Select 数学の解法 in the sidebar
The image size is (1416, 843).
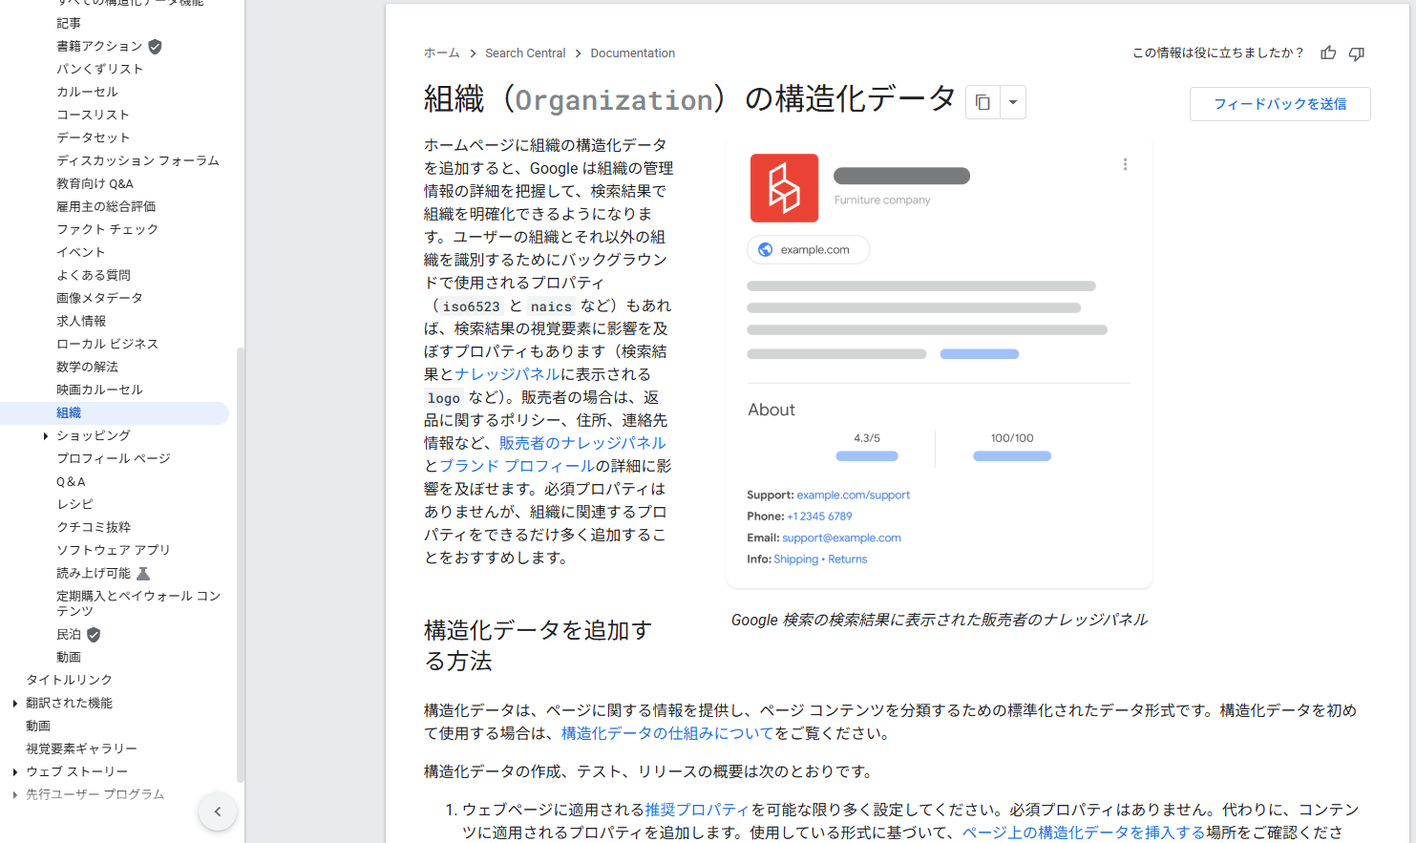pos(87,367)
